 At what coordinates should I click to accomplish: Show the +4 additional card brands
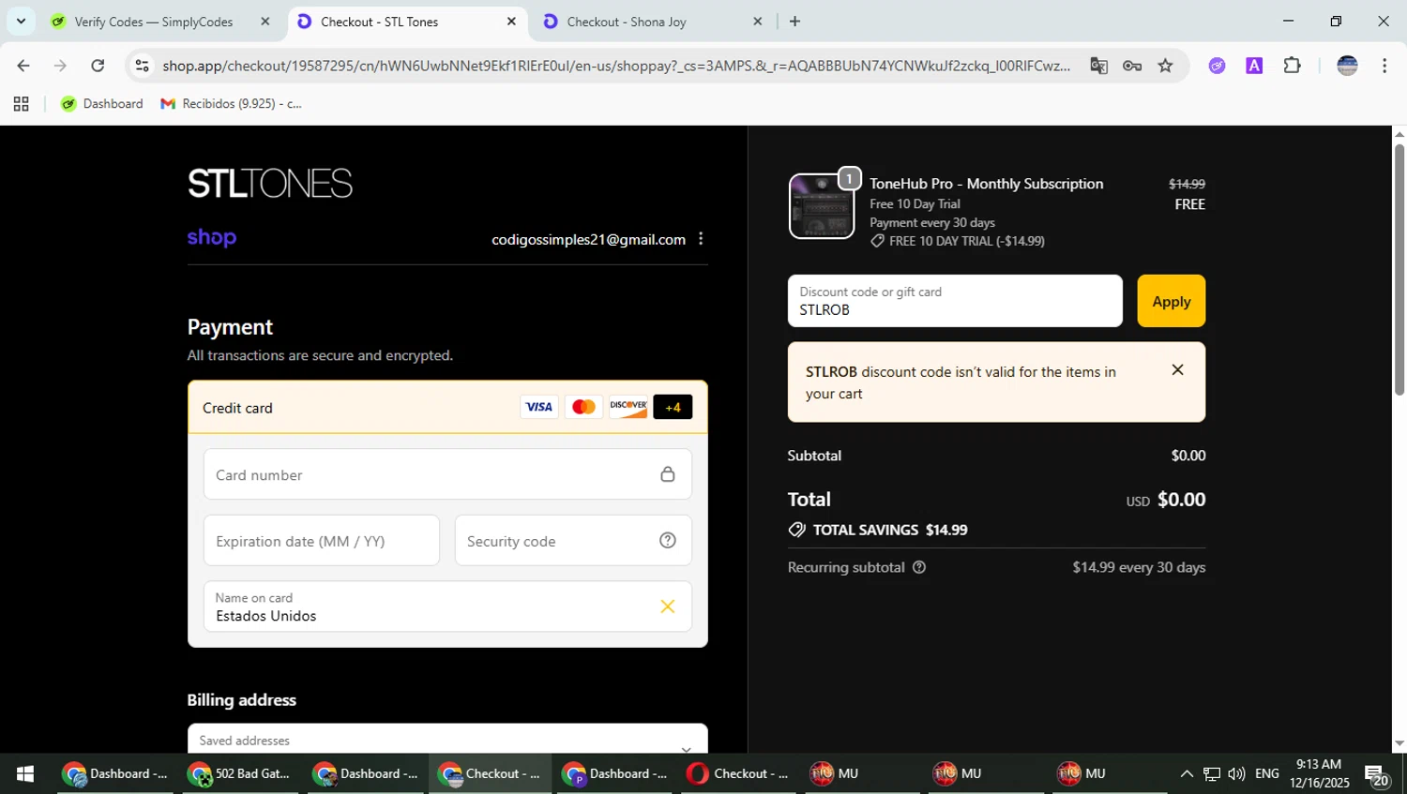pos(673,407)
